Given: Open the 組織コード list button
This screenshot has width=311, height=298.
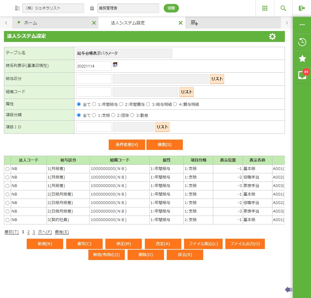Looking at the screenshot, I should 186,92.
